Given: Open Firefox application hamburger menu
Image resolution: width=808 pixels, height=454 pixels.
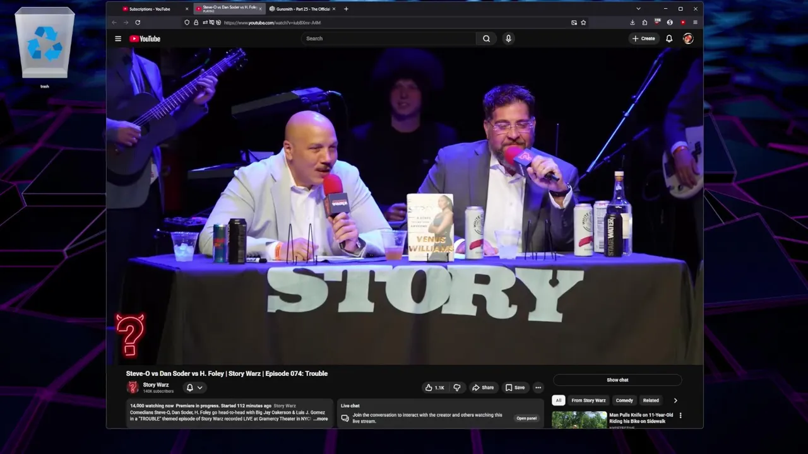Looking at the screenshot, I should [x=695, y=23].
